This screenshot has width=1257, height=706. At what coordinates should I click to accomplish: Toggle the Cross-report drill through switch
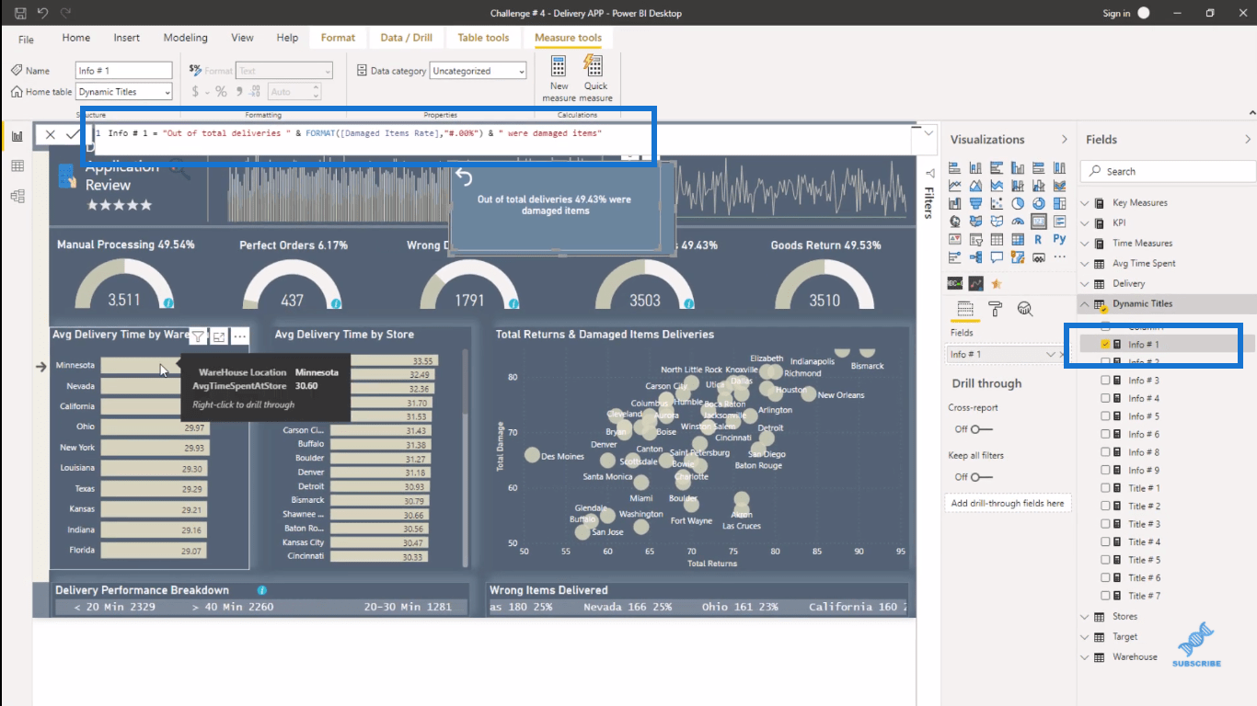(x=982, y=429)
